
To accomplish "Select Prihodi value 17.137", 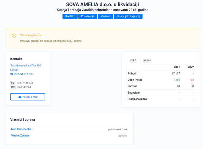I will (x=176, y=74).
